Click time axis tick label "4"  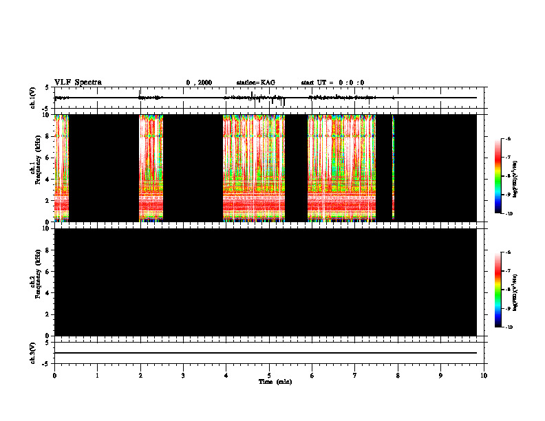pyautogui.click(x=226, y=376)
